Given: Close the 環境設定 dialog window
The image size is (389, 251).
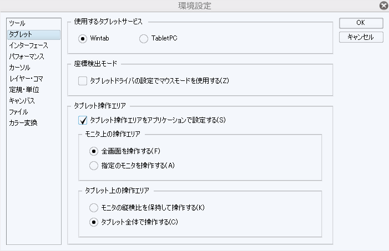Looking at the screenshot, I should (383, 6).
